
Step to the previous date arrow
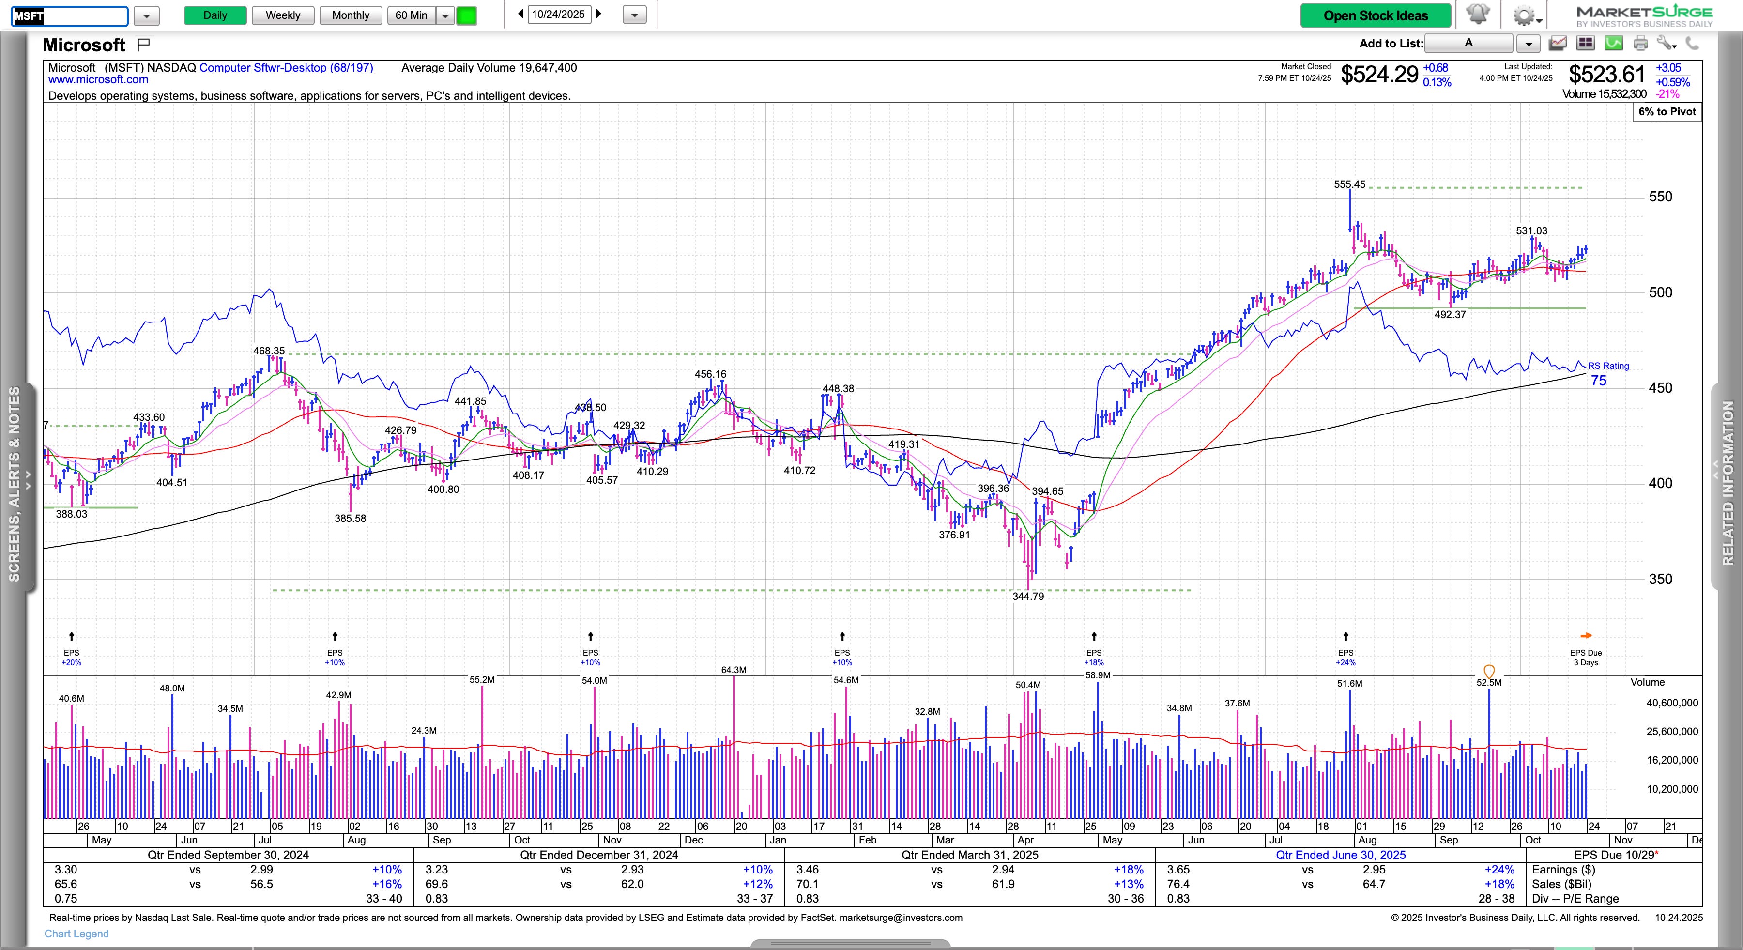click(x=520, y=14)
